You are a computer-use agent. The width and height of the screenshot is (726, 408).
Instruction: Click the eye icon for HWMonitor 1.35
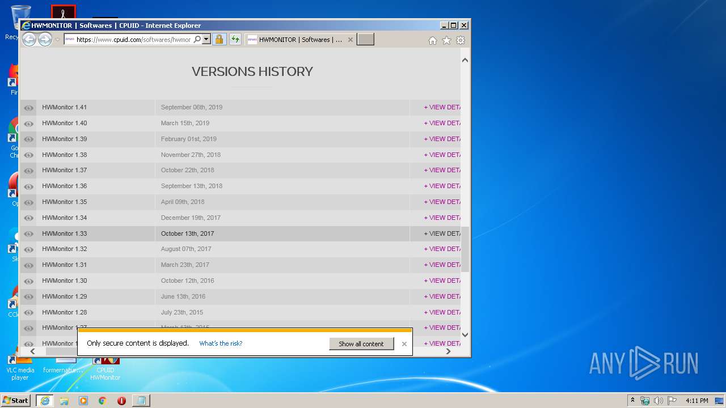(x=28, y=202)
